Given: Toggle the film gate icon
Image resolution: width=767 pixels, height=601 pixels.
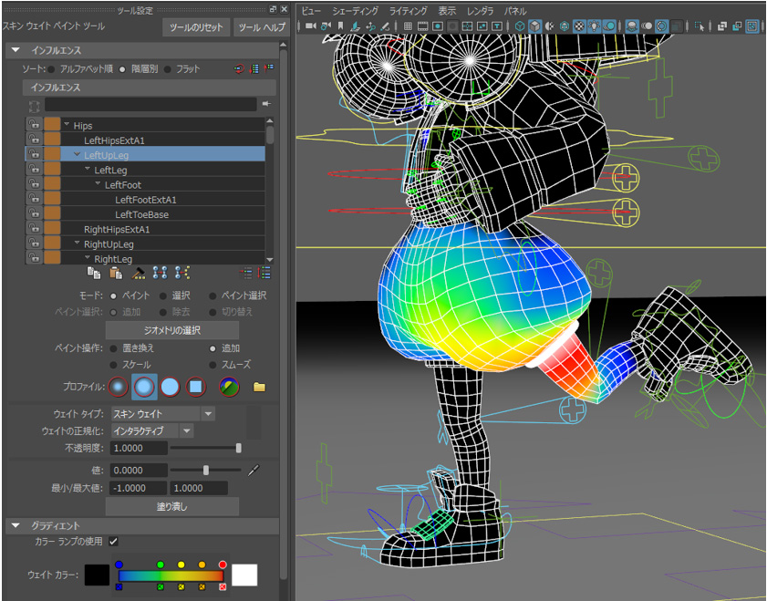Looking at the screenshot, I should coord(422,26).
